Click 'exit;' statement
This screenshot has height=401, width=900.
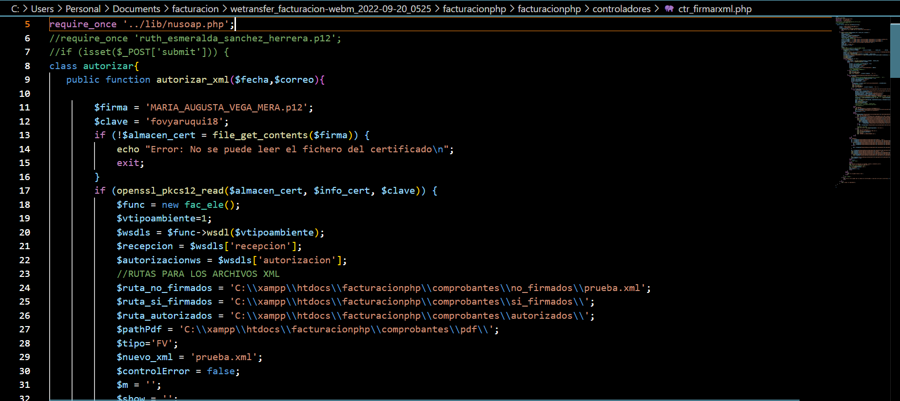131,163
